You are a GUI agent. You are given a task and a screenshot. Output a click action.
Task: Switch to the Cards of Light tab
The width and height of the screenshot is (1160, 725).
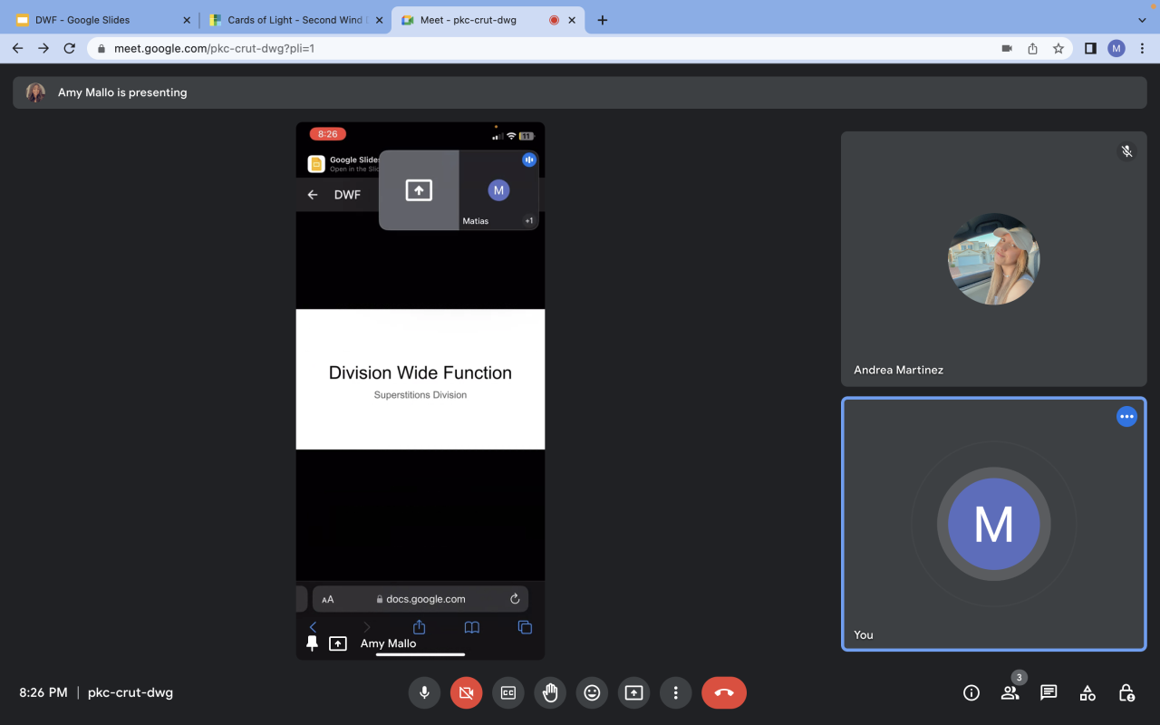[290, 20]
